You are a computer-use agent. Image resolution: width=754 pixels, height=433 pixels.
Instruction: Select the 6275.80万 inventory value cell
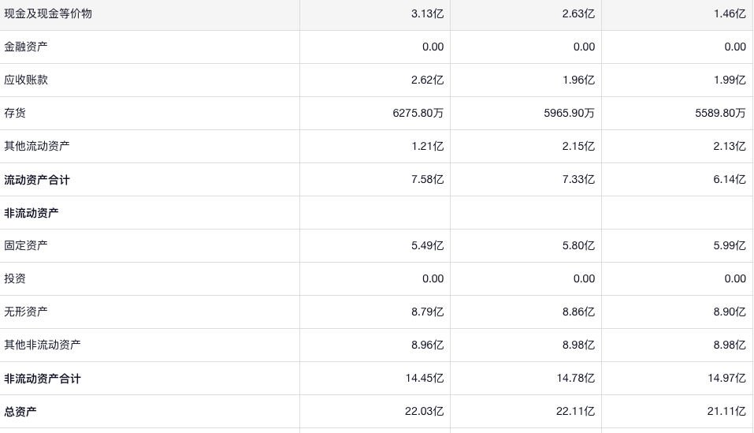click(418, 113)
